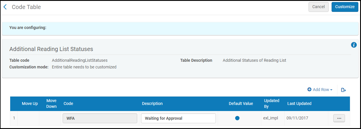The height and width of the screenshot is (129, 361).
Task: Open the blue information icon
Action: pos(354,45)
